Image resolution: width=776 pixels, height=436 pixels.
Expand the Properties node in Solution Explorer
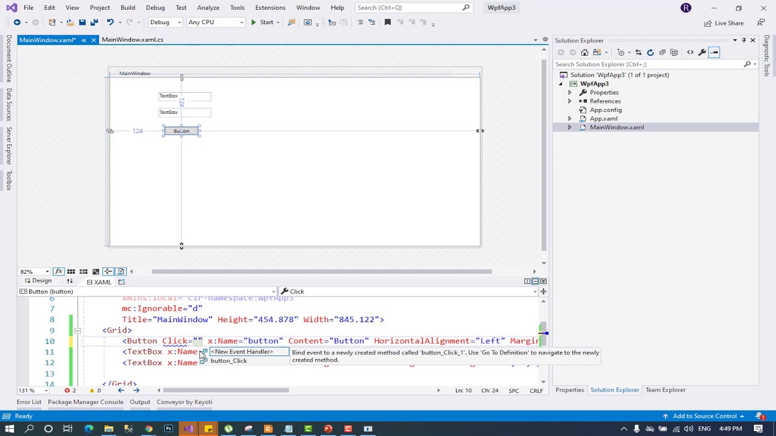(x=569, y=93)
